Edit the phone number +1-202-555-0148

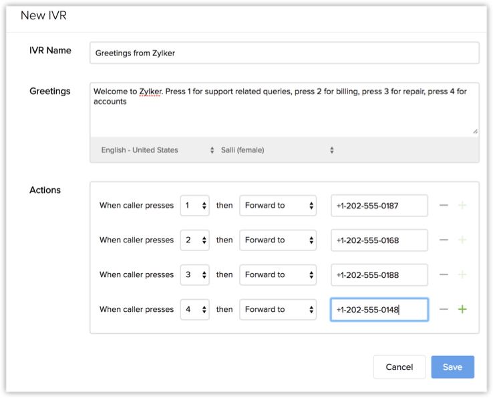pyautogui.click(x=379, y=310)
